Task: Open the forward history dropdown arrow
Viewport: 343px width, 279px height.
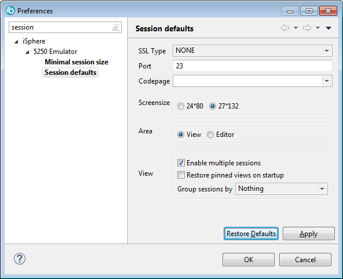Action: [x=318, y=28]
